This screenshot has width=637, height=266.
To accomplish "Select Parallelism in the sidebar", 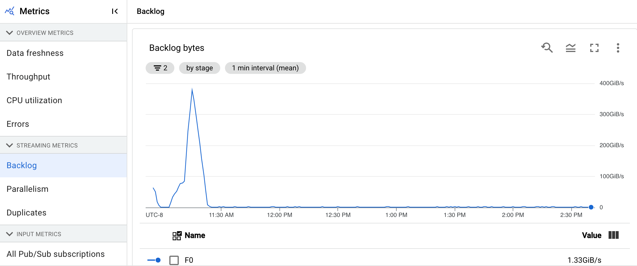I will 28,189.
